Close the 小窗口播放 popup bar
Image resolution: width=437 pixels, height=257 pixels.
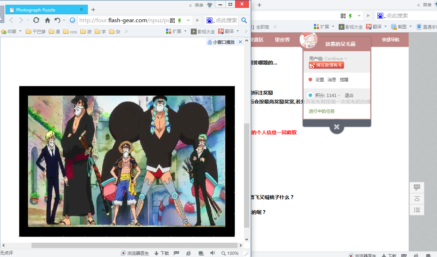240,42
